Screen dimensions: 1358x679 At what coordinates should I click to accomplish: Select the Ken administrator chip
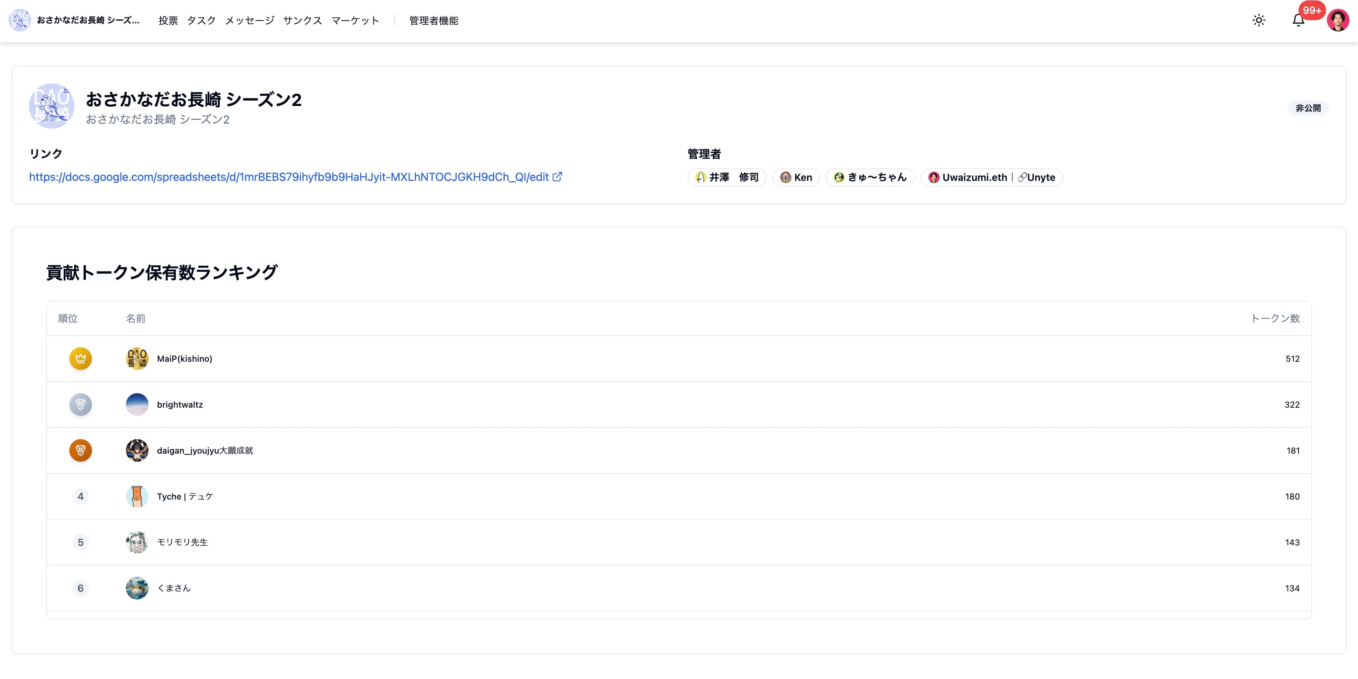[x=795, y=177]
